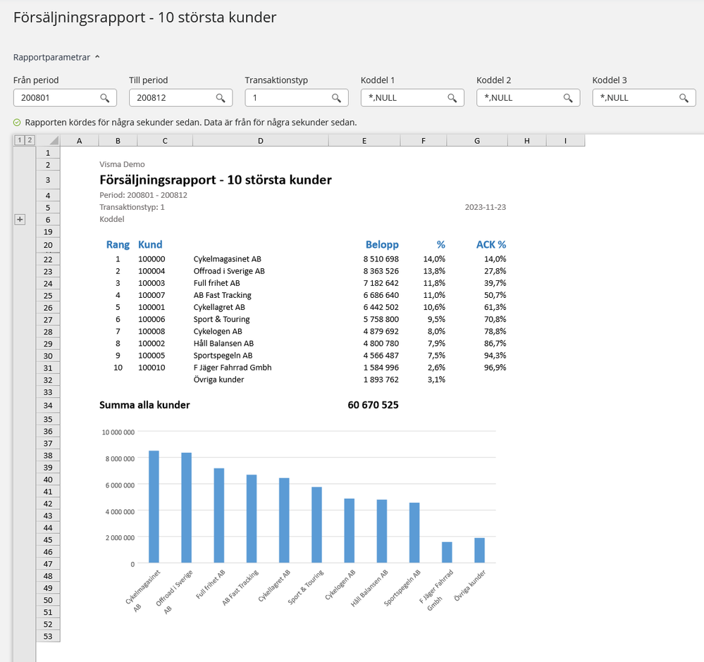Click the Belopp column heading
This screenshot has height=662, width=704.
tap(382, 245)
